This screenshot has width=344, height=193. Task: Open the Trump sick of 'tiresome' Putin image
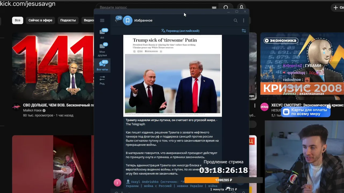click(173, 76)
